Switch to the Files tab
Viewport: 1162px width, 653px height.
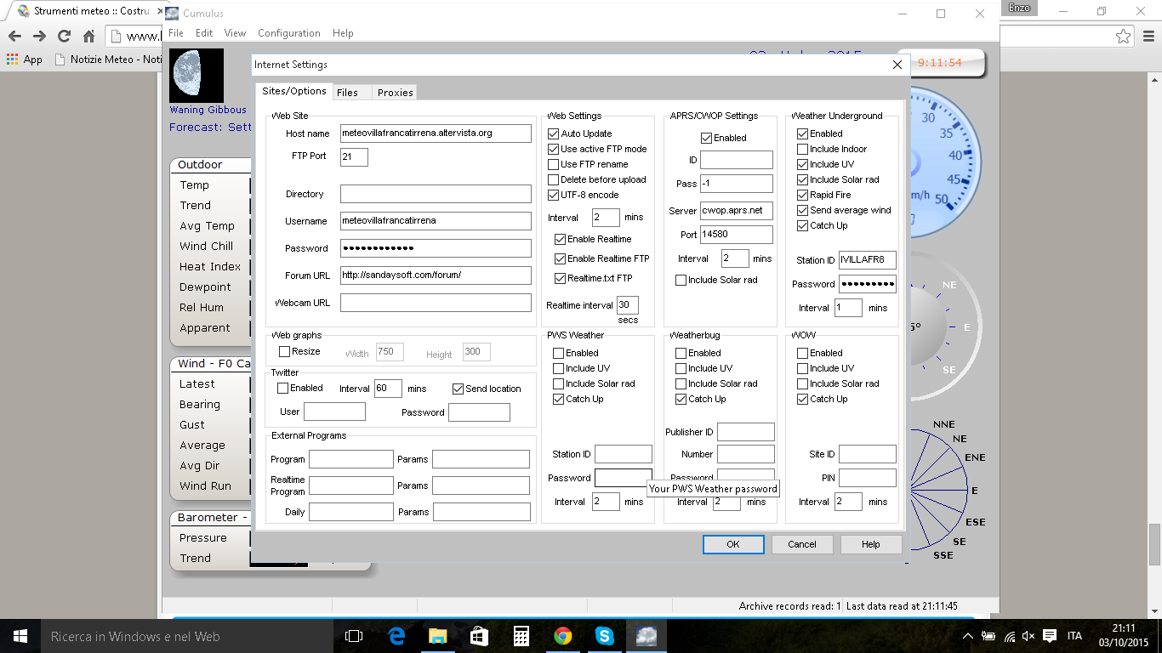click(x=347, y=93)
